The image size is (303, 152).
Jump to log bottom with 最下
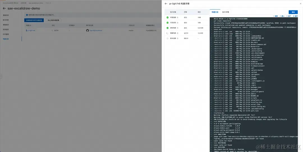(x=289, y=16)
